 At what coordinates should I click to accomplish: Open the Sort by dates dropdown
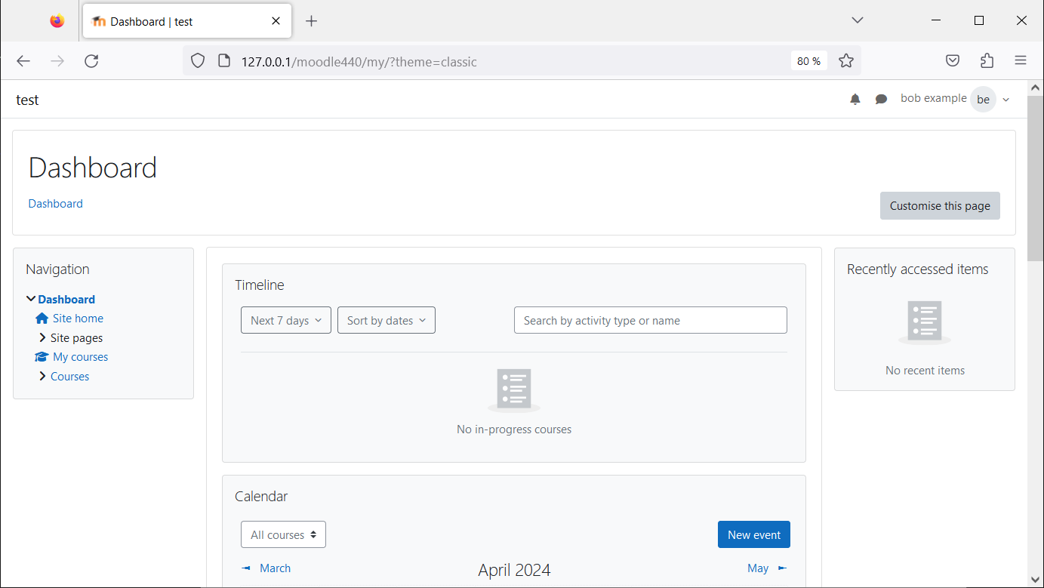(x=386, y=320)
